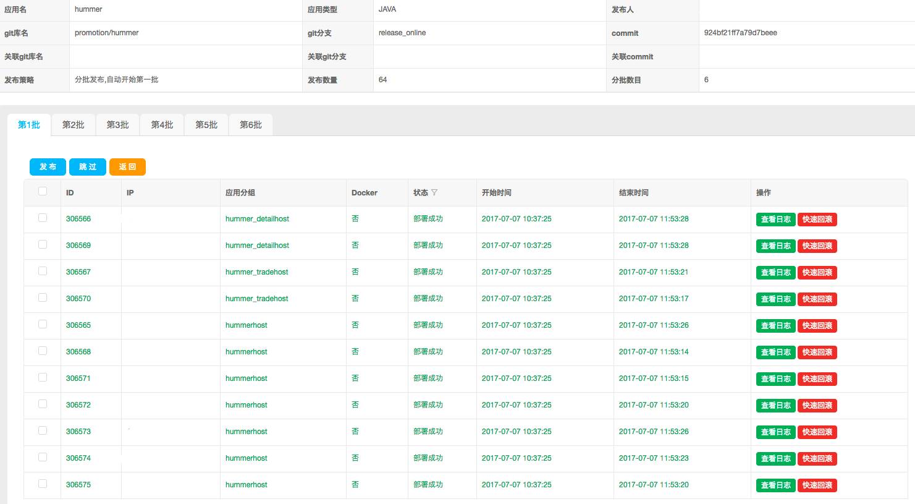Click the 发布数量 value 64
The image size is (915, 504).
(x=383, y=80)
